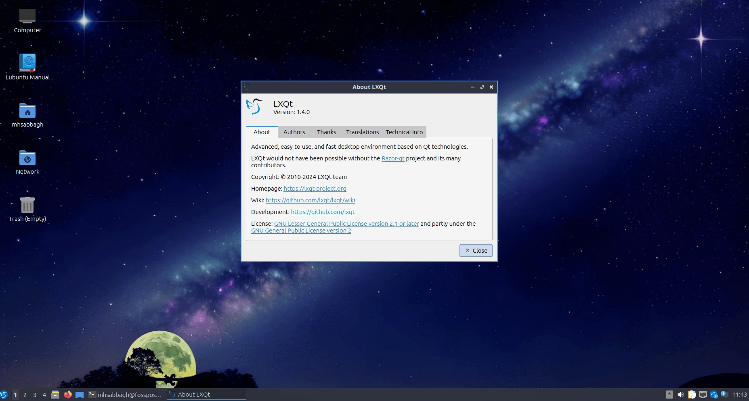This screenshot has width=749, height=401.
Task: Select the Computer desktop icon
Action: tap(27, 21)
